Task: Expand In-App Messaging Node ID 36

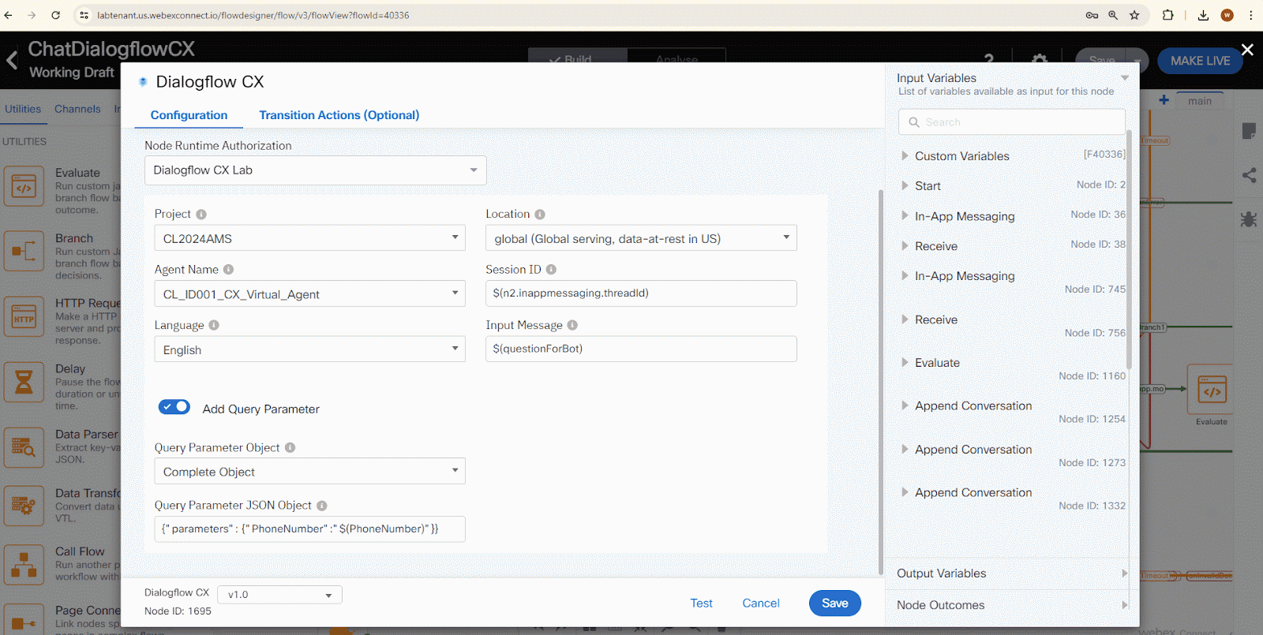Action: 905,216
